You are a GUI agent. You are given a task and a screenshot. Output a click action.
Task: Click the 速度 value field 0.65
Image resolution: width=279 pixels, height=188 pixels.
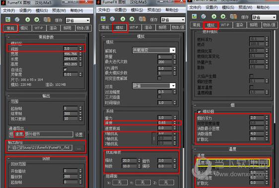point(165,123)
